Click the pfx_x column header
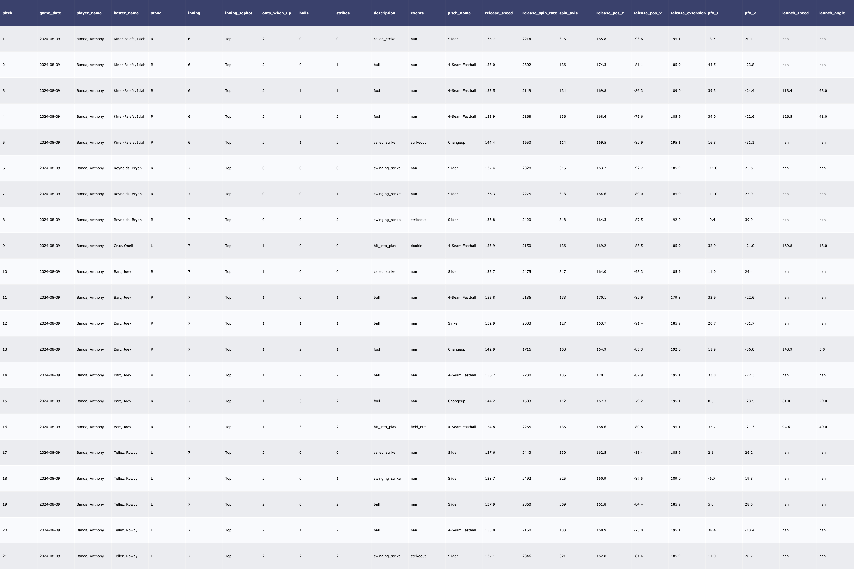The height and width of the screenshot is (569, 854). (750, 13)
